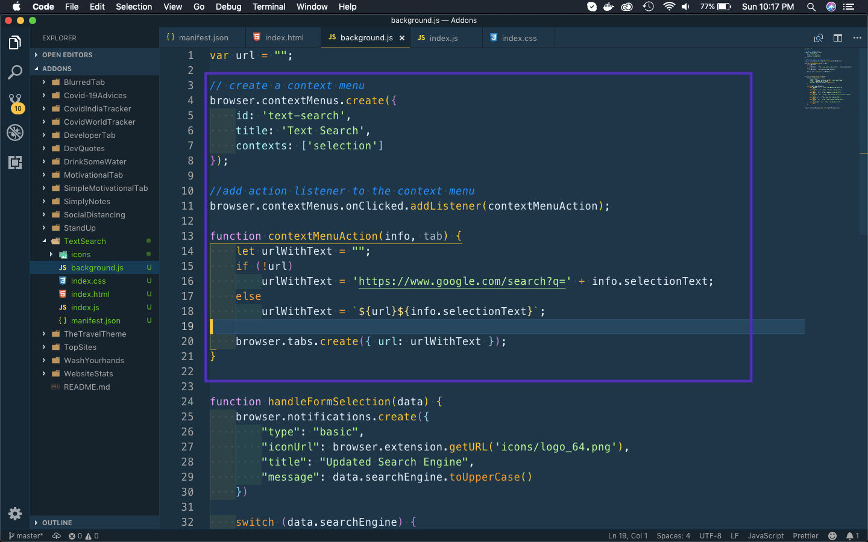This screenshot has height=542, width=868.
Task: Change encoding via UTF-8
Action: [x=710, y=536]
